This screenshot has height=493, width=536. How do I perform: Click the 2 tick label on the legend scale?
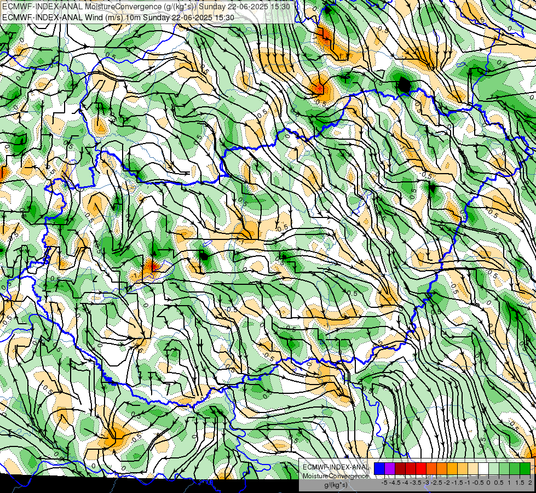tap(530, 483)
